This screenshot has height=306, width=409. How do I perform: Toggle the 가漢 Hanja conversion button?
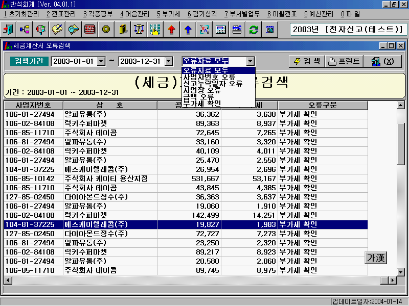[376, 258]
